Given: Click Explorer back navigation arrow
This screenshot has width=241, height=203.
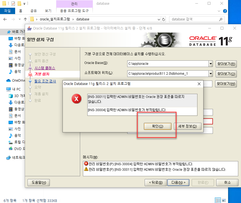Looking at the screenshot, I should pyautogui.click(x=5, y=19).
